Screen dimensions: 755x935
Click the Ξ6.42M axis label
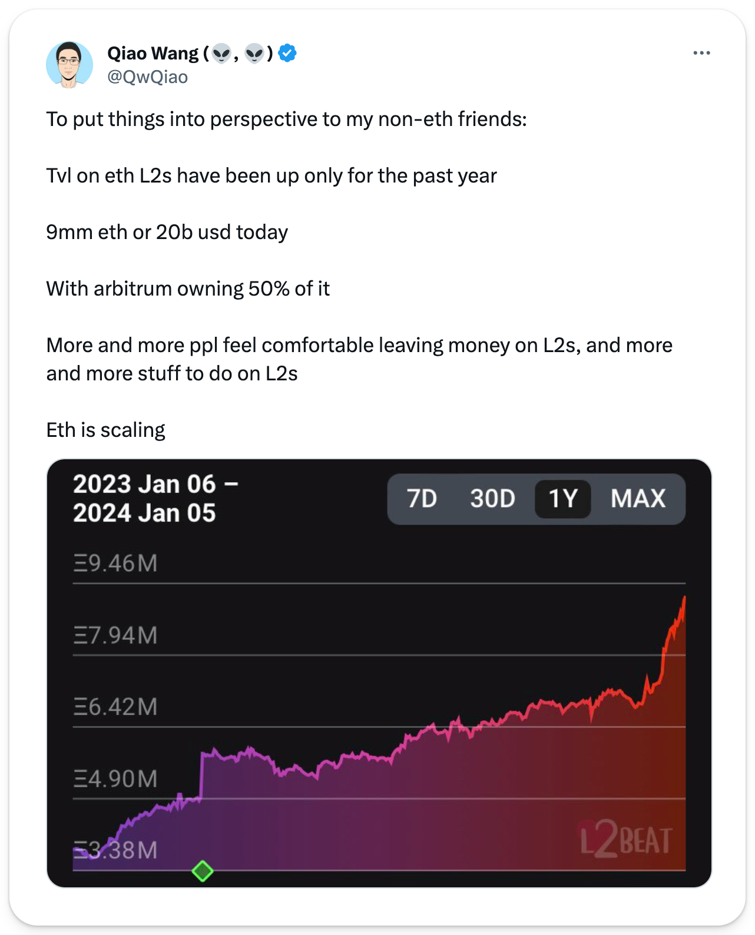pos(115,707)
